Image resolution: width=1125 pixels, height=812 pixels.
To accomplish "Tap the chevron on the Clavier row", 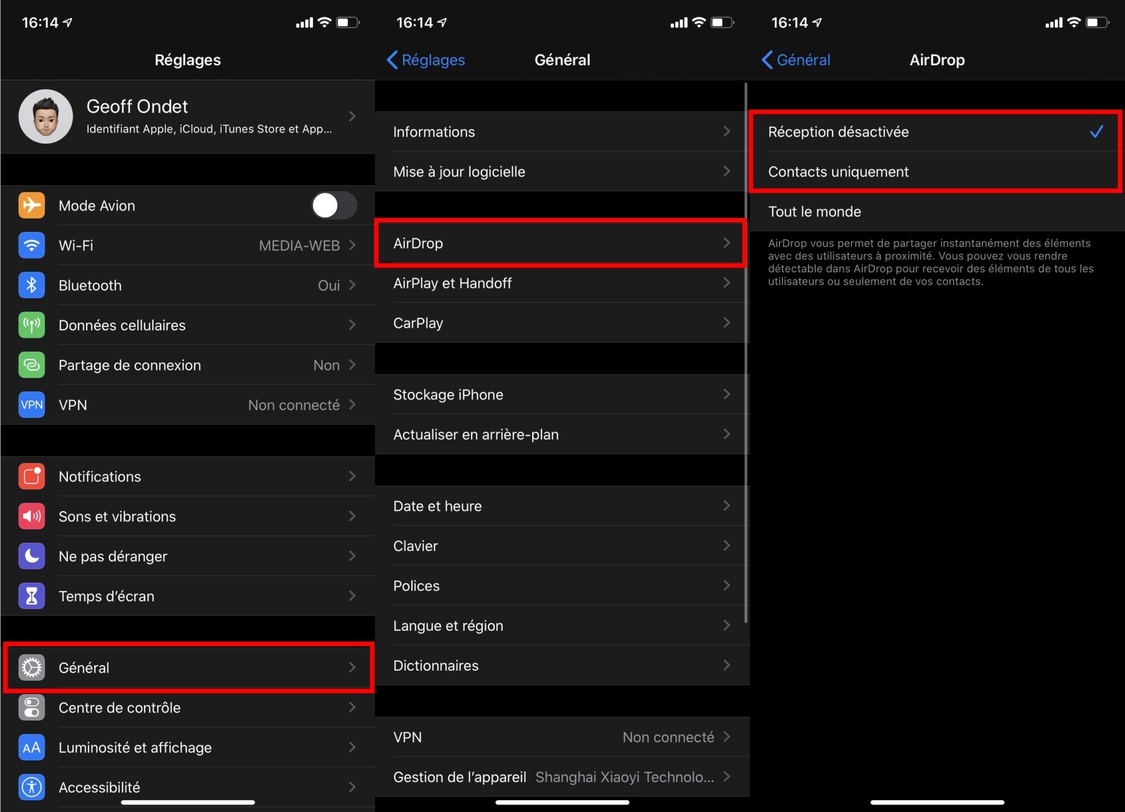I will pyautogui.click(x=727, y=545).
